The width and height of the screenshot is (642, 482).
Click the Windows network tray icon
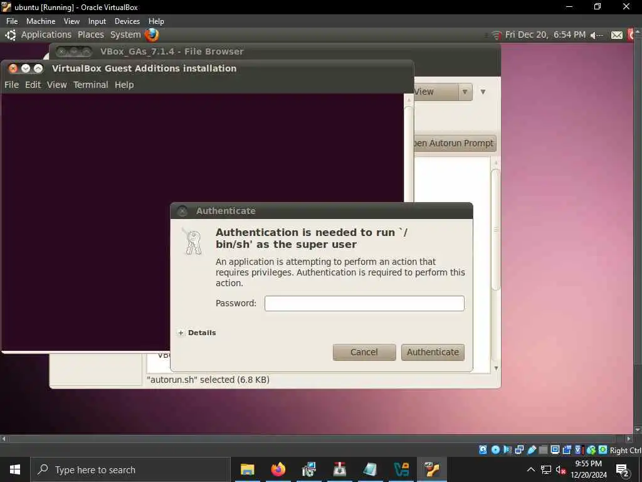(546, 469)
